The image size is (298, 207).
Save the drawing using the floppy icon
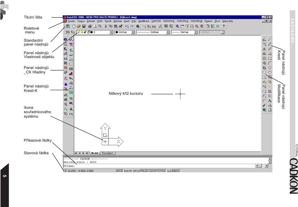click(84, 26)
